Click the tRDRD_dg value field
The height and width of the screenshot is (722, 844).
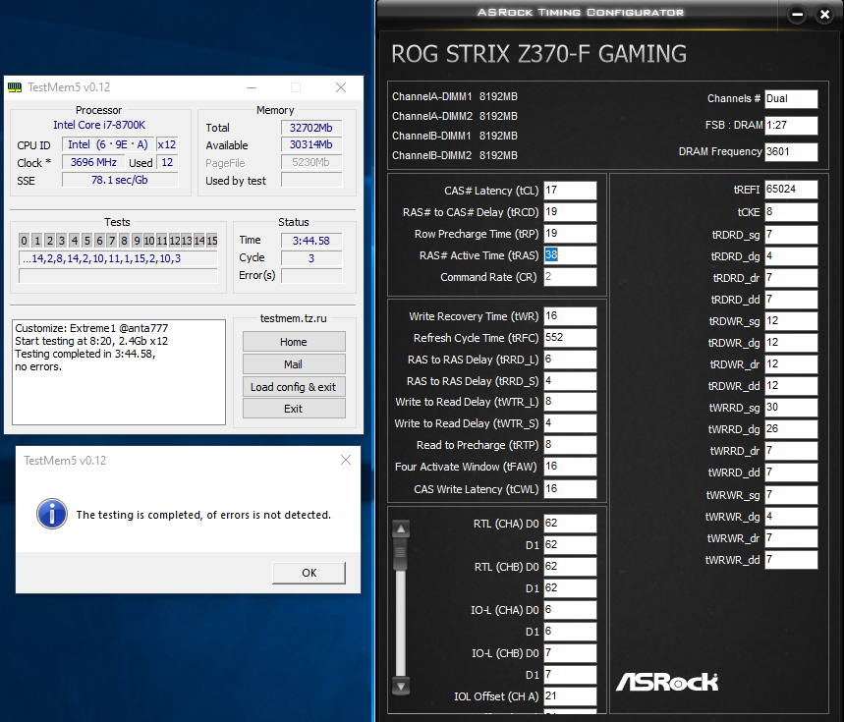coord(791,256)
